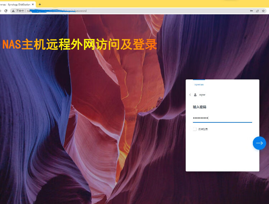Click the 不安全 security label
This screenshot has width=269, height=204.
20,11
